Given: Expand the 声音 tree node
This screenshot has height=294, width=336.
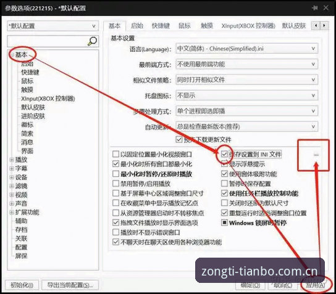Looking at the screenshot, I should click(12, 203).
